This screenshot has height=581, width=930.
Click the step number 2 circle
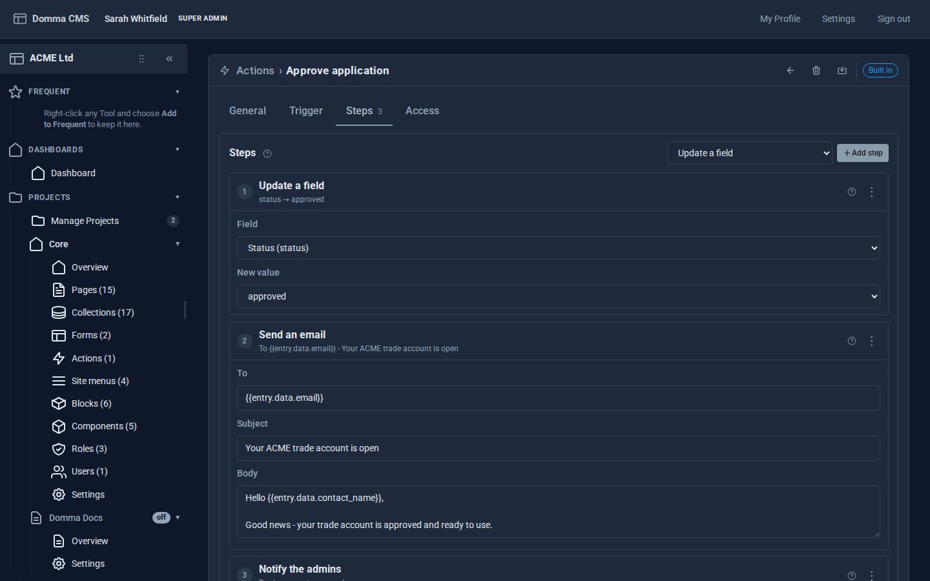click(x=244, y=341)
